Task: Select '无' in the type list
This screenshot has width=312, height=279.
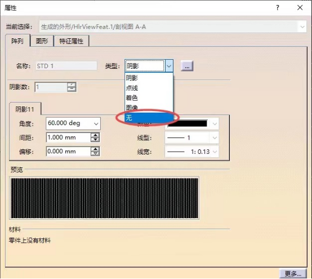Action: point(149,118)
